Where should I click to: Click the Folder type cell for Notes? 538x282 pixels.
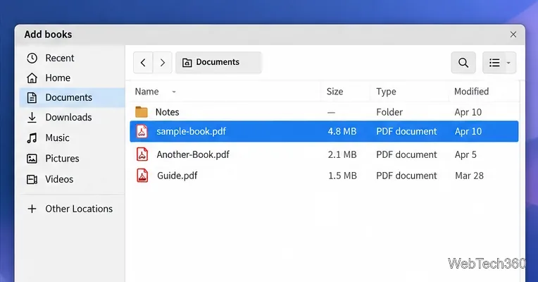389,112
